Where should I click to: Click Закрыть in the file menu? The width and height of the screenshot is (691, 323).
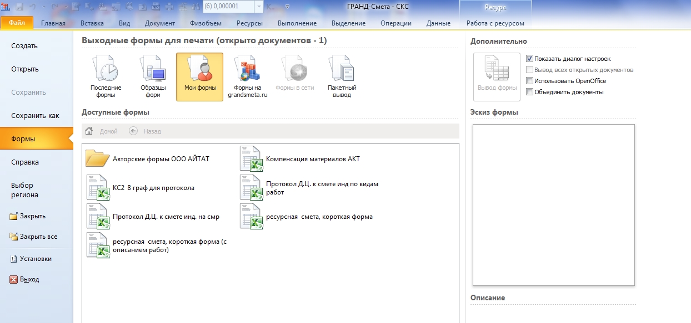click(x=36, y=216)
